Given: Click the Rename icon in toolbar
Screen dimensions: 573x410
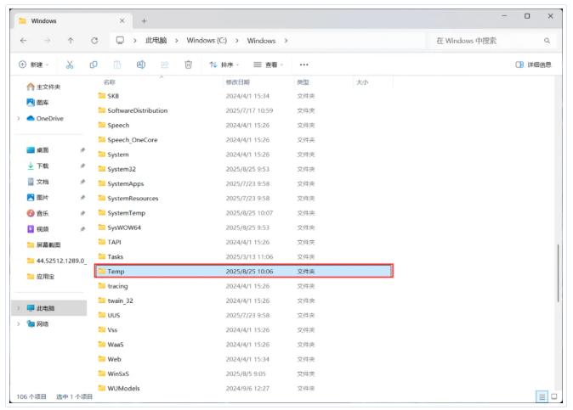Looking at the screenshot, I should 141,65.
